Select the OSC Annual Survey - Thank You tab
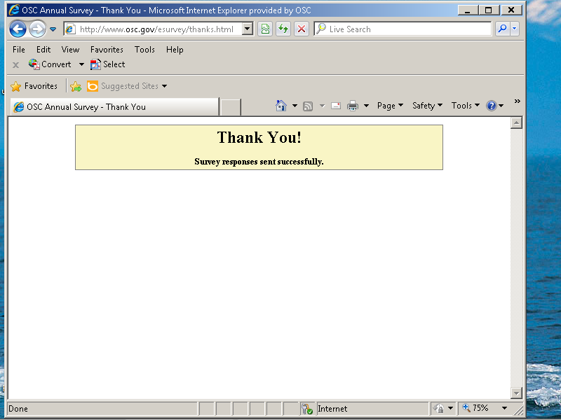 click(114, 107)
